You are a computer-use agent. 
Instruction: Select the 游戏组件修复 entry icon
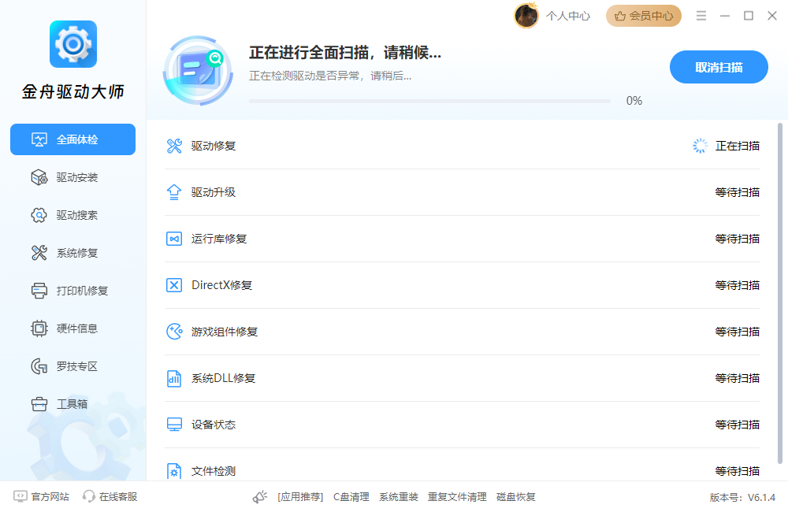click(x=174, y=332)
